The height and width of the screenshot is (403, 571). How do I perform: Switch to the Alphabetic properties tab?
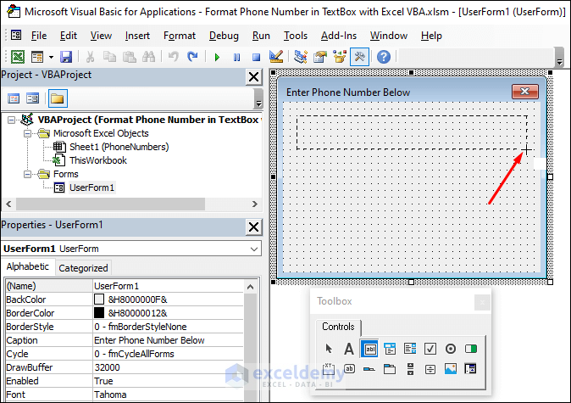[28, 266]
